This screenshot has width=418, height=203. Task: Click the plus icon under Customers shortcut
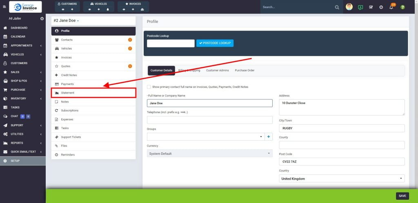tap(72, 9)
